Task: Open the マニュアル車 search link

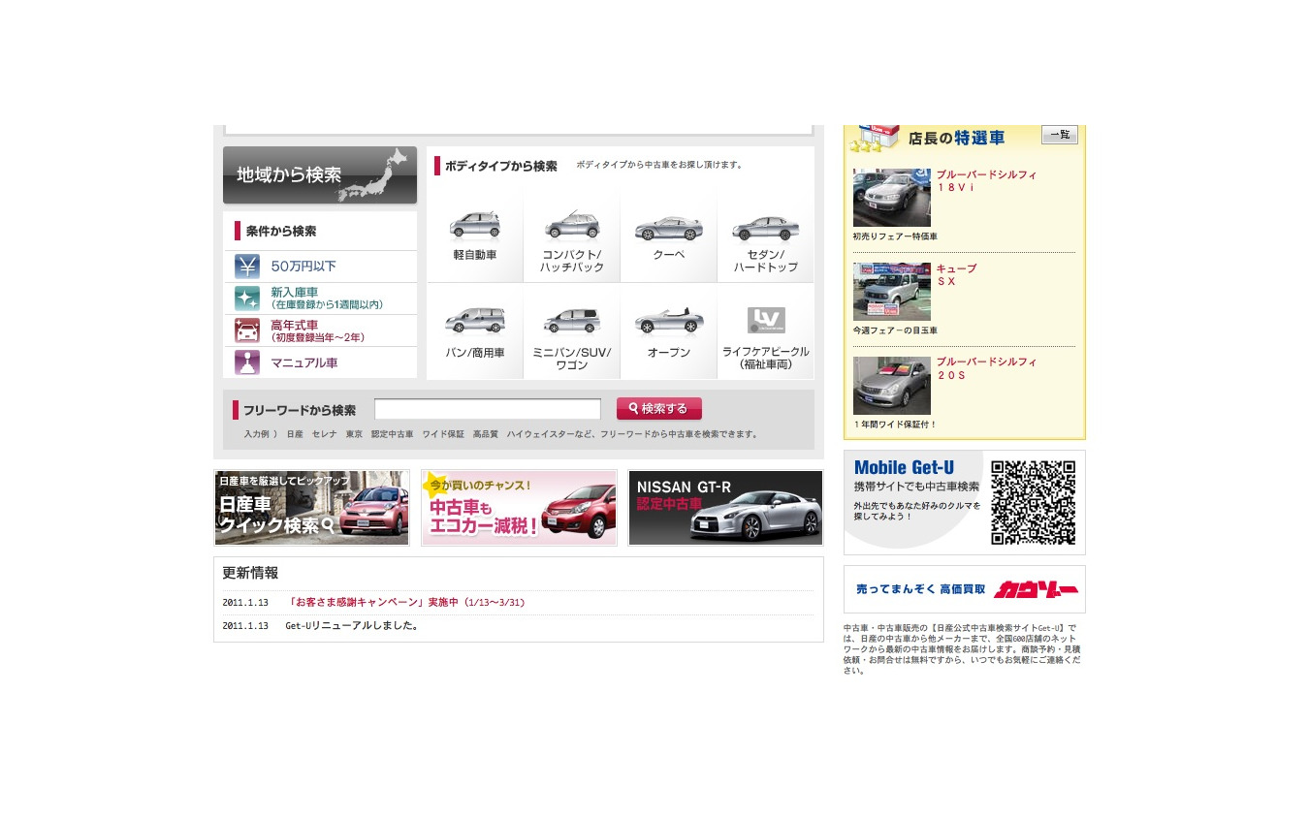Action: (304, 362)
